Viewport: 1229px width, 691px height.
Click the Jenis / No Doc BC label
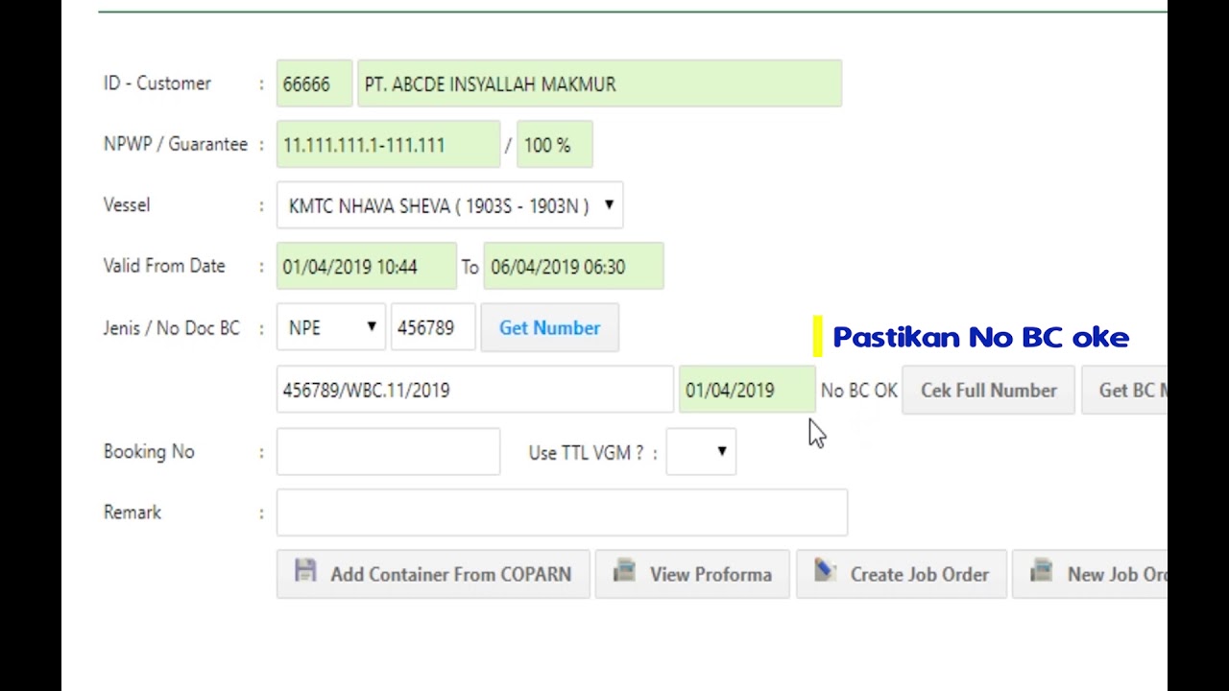[x=172, y=328]
